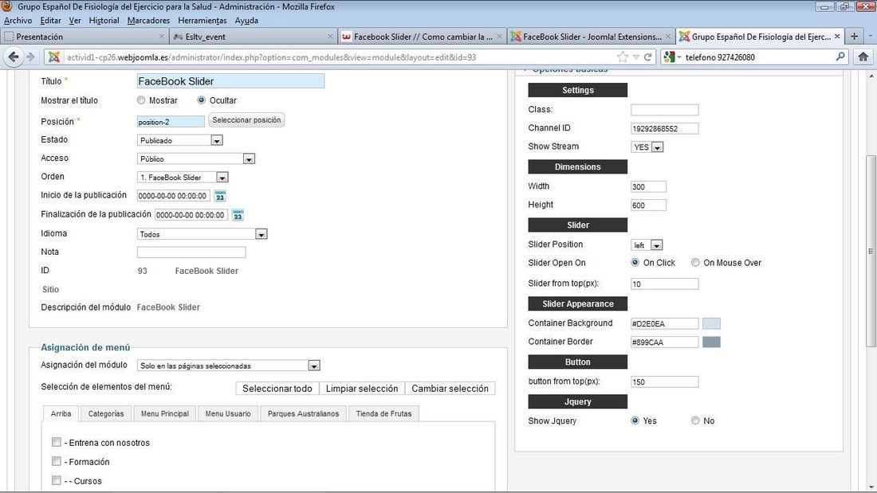Image resolution: width=877 pixels, height=493 pixels.
Task: Switch to the Arriba tab
Action: 61,413
